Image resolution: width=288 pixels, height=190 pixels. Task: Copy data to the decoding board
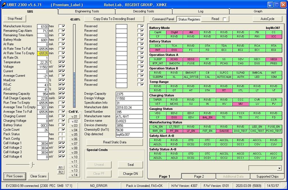click(114, 19)
